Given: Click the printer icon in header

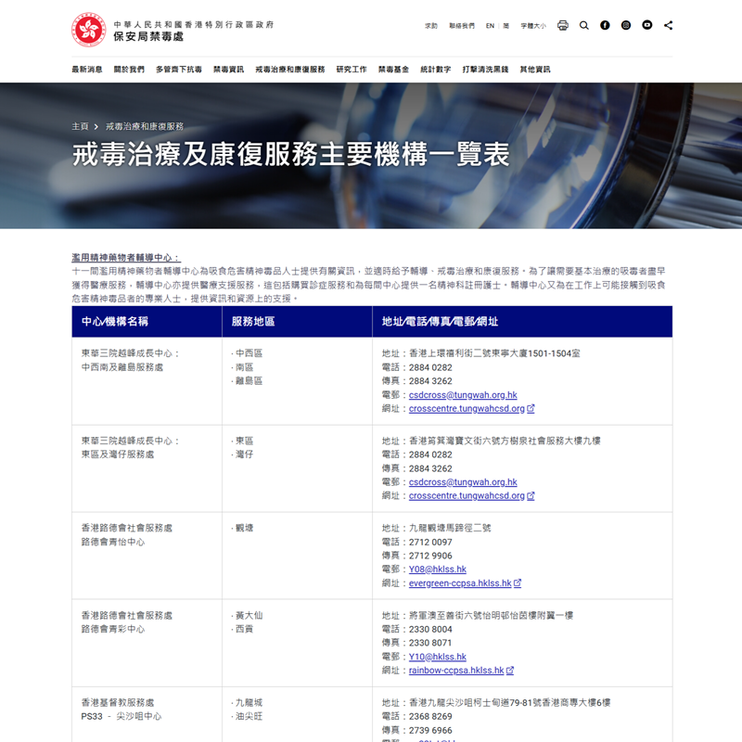Looking at the screenshot, I should [563, 26].
